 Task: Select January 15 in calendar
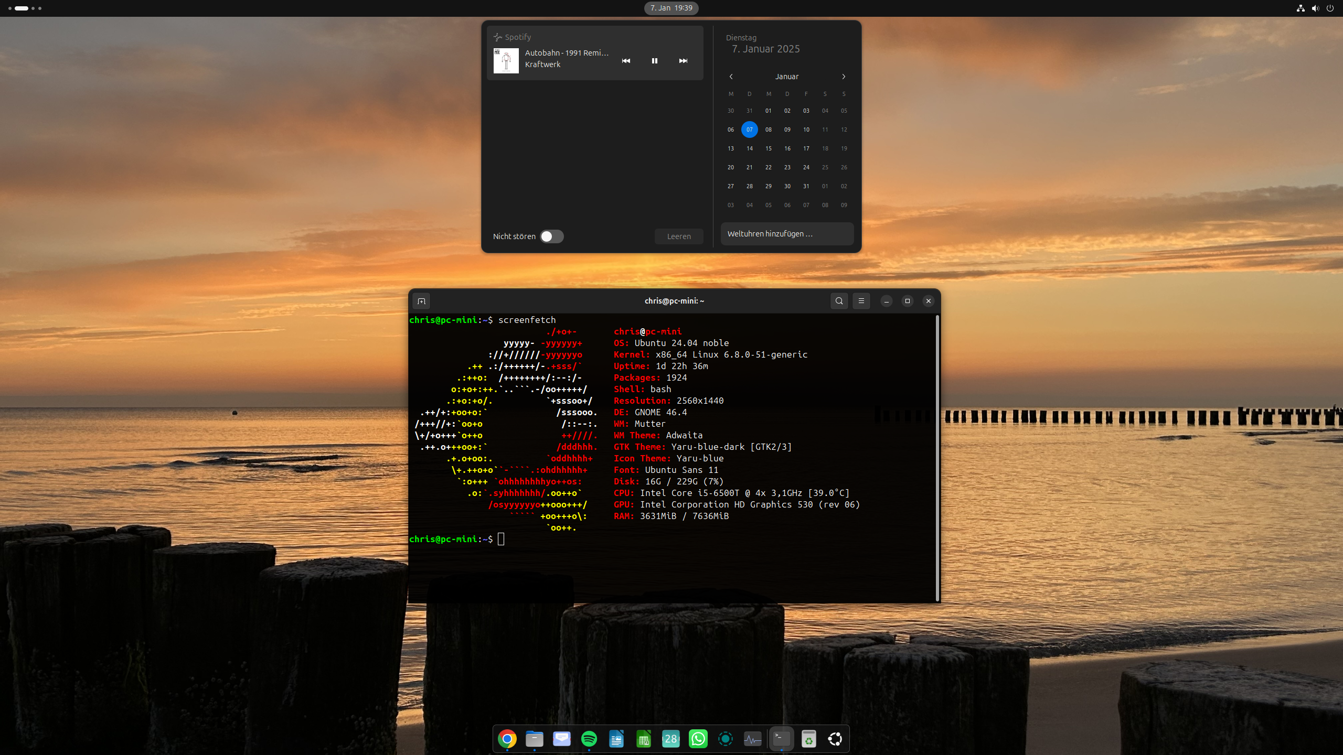click(x=768, y=148)
